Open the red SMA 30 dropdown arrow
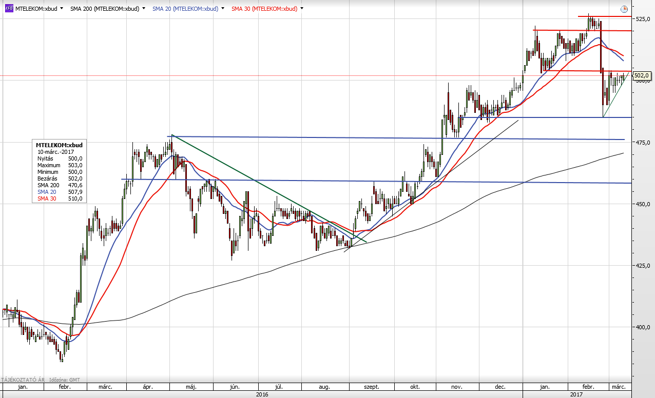Screen dimensions: 655x398 coord(301,9)
